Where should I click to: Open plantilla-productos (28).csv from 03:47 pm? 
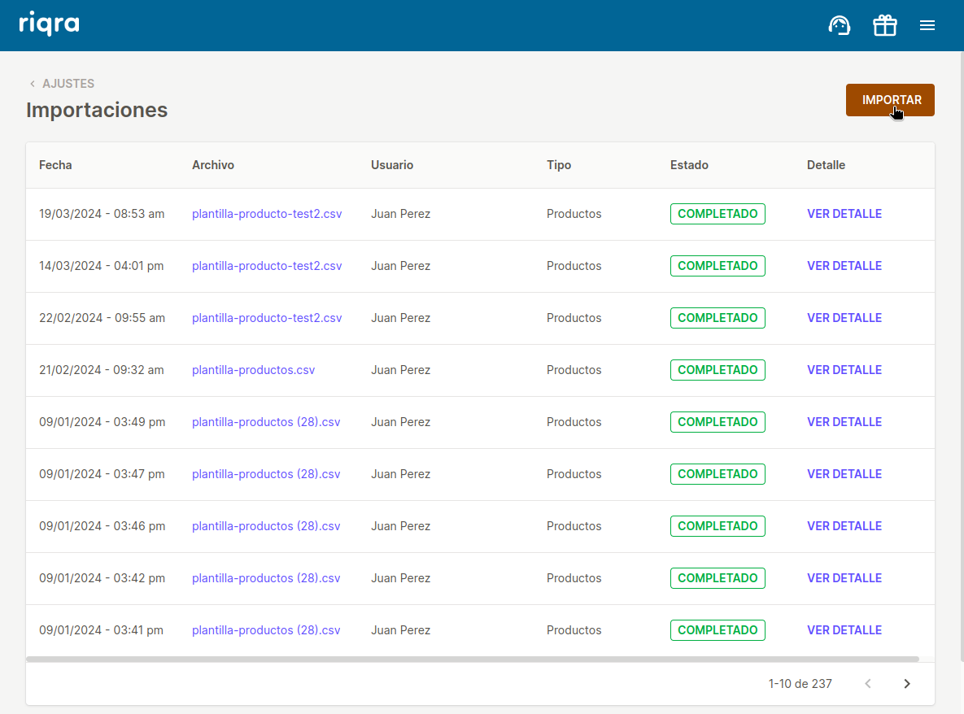(x=266, y=474)
